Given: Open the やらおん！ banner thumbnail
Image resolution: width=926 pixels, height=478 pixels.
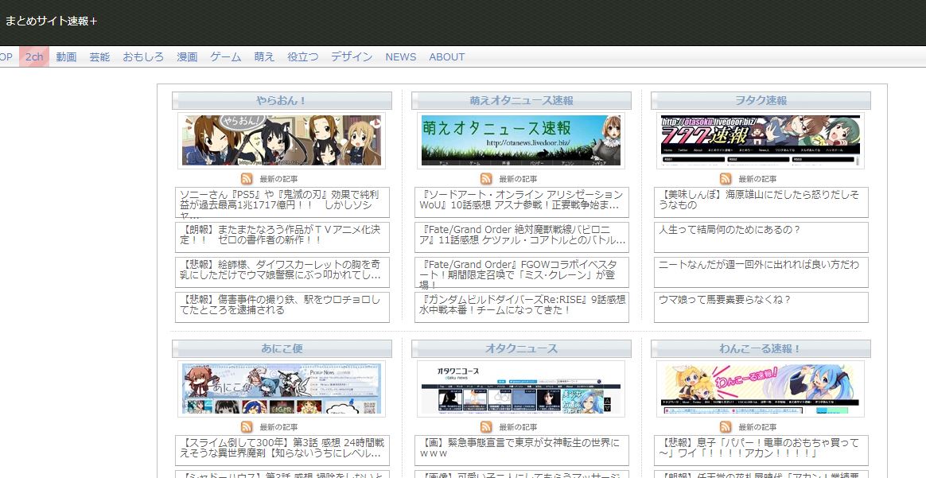Looking at the screenshot, I should tap(282, 141).
